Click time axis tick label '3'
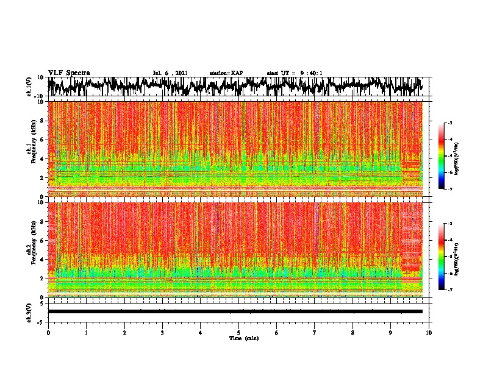483x373 pixels. (x=162, y=333)
